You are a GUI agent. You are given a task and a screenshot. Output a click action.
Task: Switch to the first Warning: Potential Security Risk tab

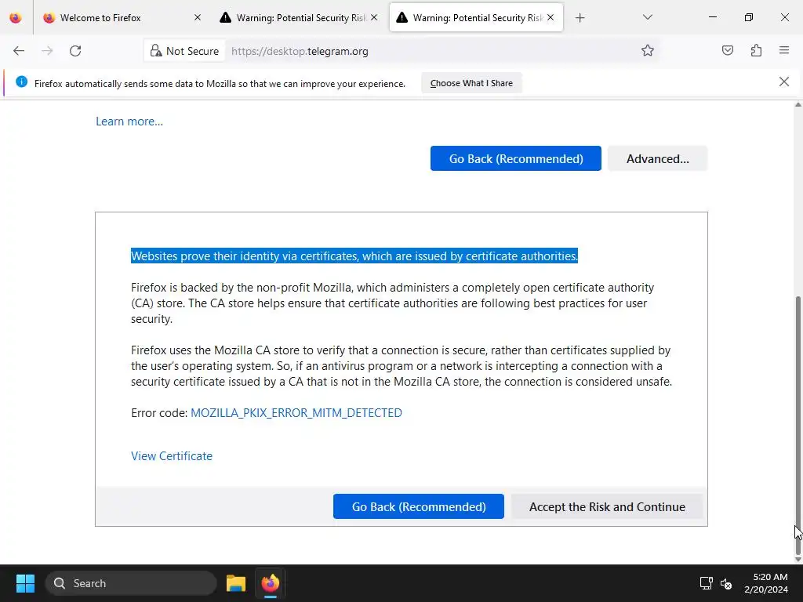[x=300, y=18]
